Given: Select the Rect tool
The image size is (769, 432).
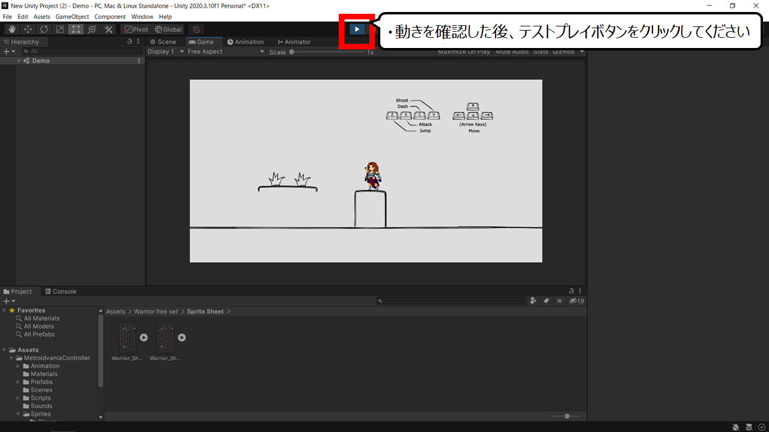Looking at the screenshot, I should click(x=76, y=29).
